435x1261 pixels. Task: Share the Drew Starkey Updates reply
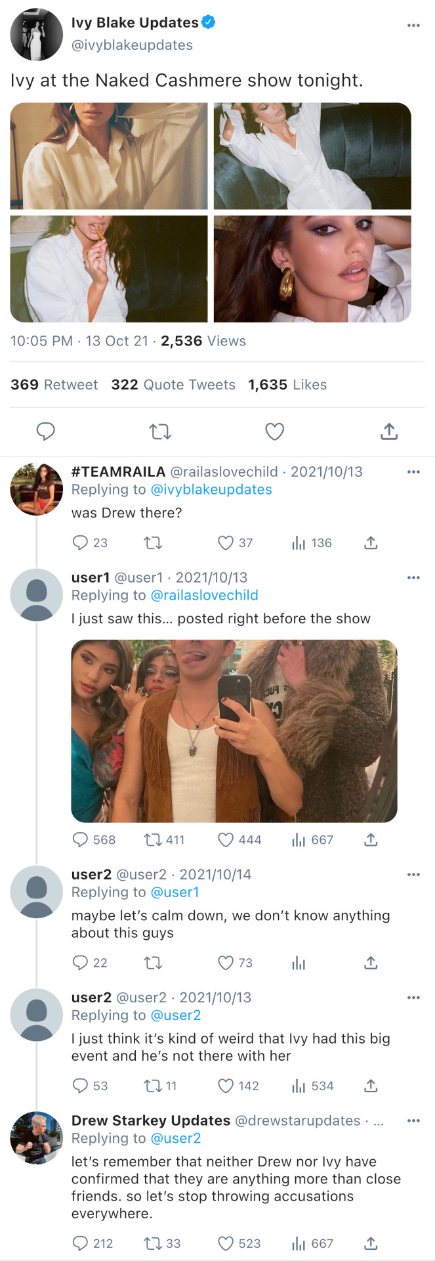coord(371,1243)
